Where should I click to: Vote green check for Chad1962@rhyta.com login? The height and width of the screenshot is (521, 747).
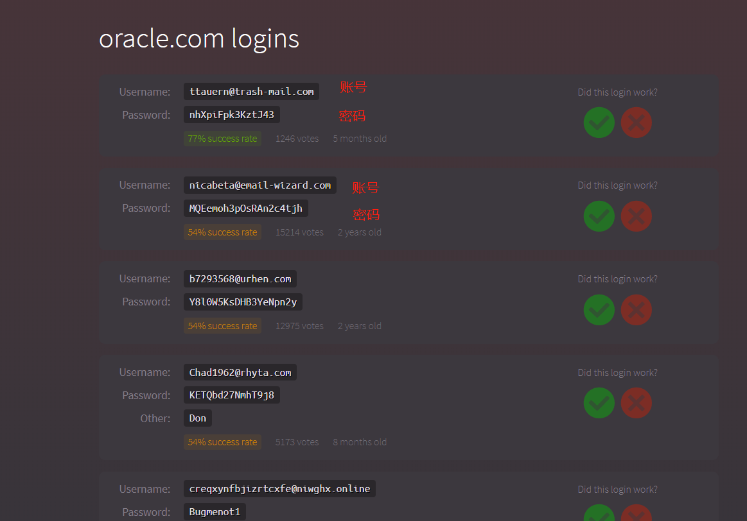[x=599, y=403]
